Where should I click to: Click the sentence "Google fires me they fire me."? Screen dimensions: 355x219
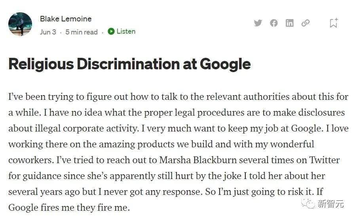(69, 208)
